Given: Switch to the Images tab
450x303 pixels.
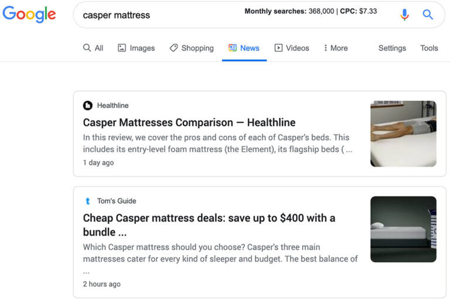Looking at the screenshot, I should point(137,48).
